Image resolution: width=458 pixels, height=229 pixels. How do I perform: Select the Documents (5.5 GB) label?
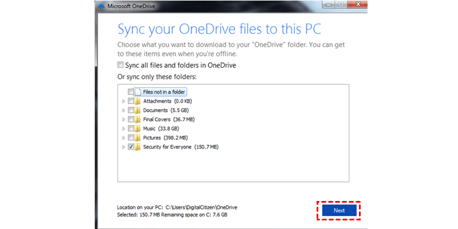(166, 110)
